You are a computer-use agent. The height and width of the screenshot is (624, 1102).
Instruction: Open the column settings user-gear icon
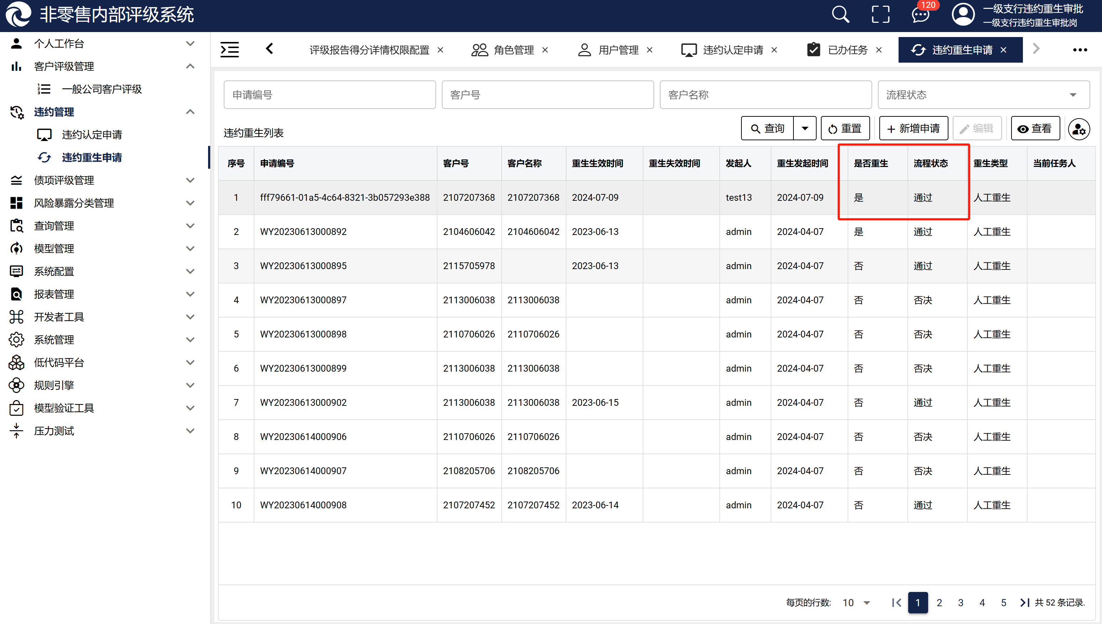[1078, 129]
